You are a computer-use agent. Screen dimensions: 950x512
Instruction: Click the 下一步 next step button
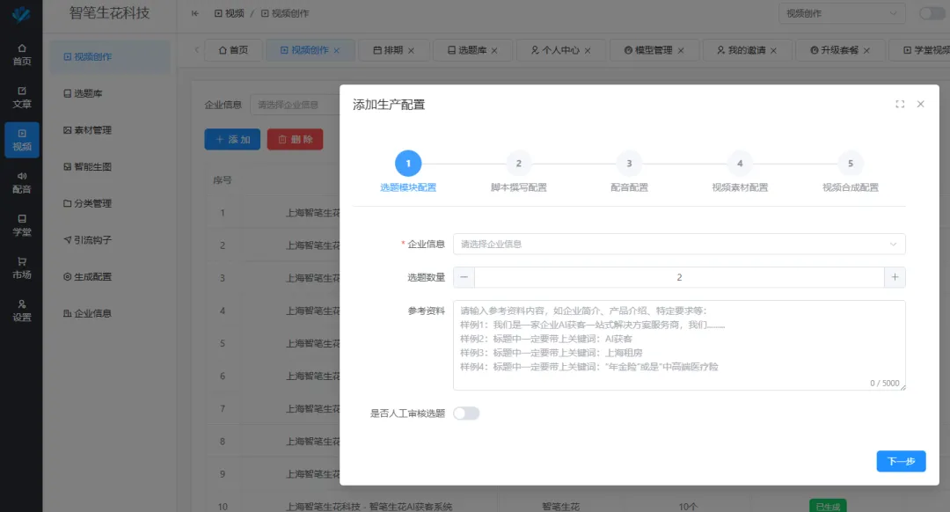point(901,461)
